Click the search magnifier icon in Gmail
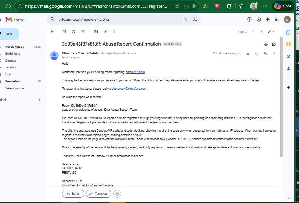The image size is (299, 203). coord(52,19)
